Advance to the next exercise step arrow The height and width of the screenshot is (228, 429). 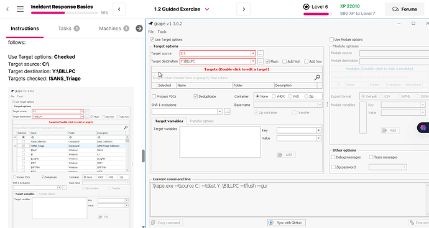(244, 9)
